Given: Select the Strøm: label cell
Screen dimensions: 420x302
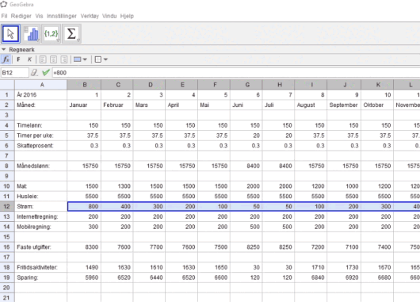Looking at the screenshot, I should (x=40, y=206).
